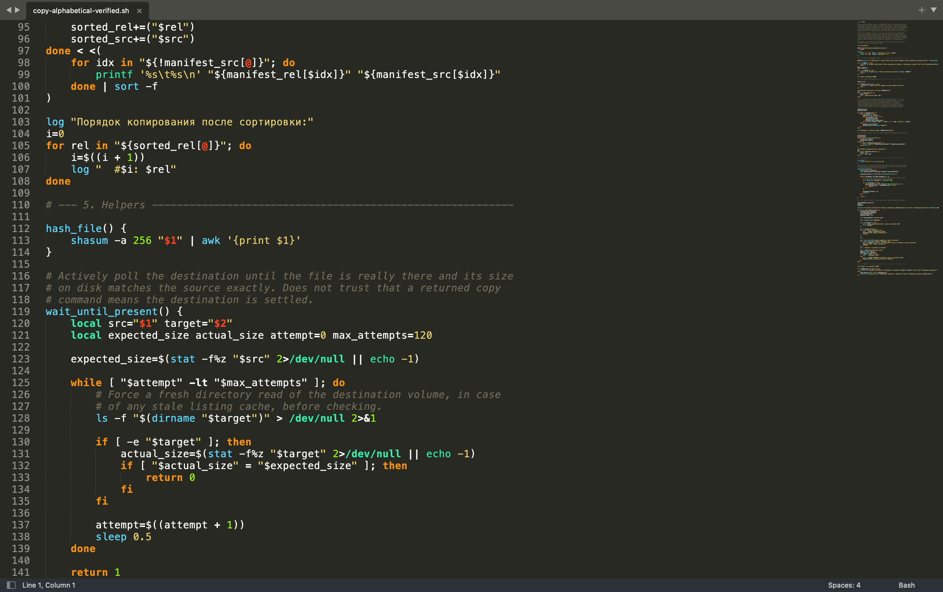943x592 pixels.
Task: Close the copy-alphabetical-verified.sh tab
Action: [x=139, y=11]
